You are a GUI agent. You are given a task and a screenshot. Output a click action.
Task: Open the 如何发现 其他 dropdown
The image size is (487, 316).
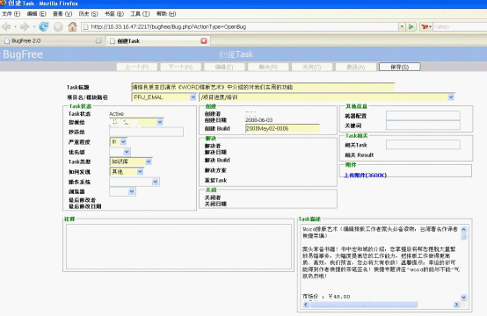click(x=127, y=171)
